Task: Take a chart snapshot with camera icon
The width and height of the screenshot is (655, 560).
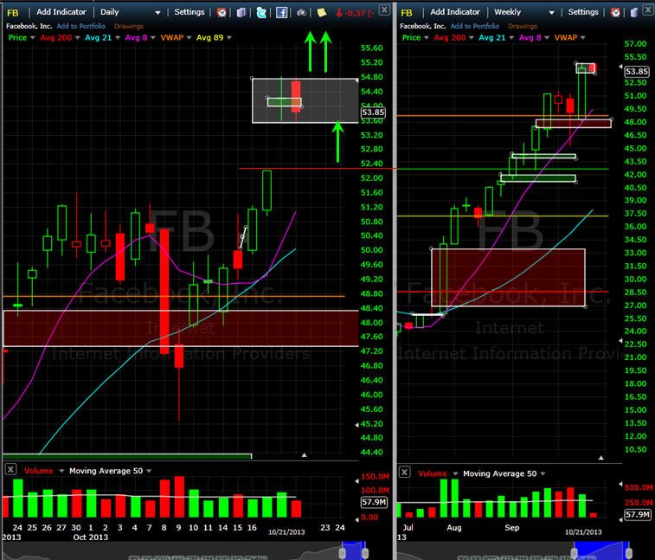Action: coord(302,13)
